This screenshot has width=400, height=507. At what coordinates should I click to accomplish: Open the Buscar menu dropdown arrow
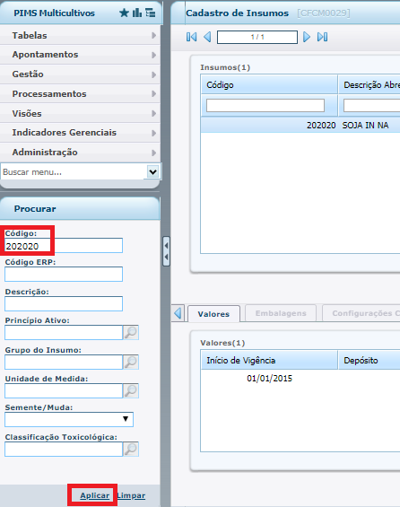pos(152,171)
